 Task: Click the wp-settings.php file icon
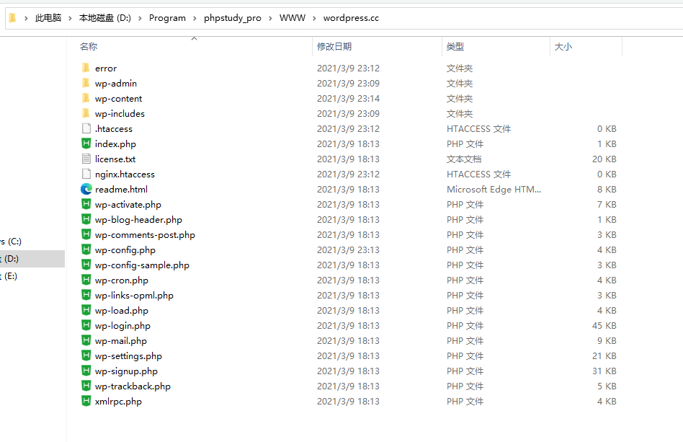[86, 355]
